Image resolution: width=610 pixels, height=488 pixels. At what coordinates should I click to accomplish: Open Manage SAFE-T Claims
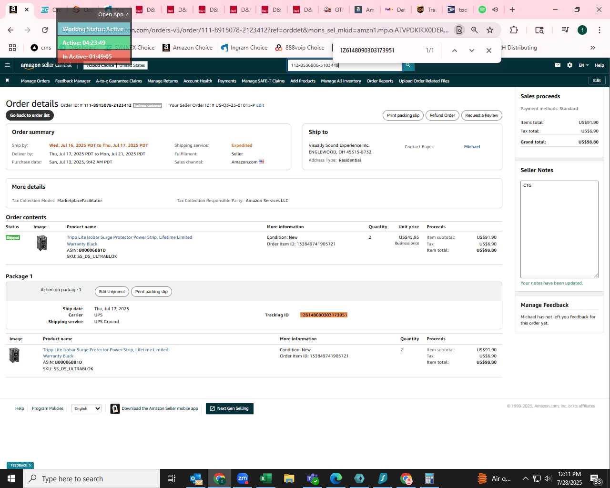click(x=263, y=81)
